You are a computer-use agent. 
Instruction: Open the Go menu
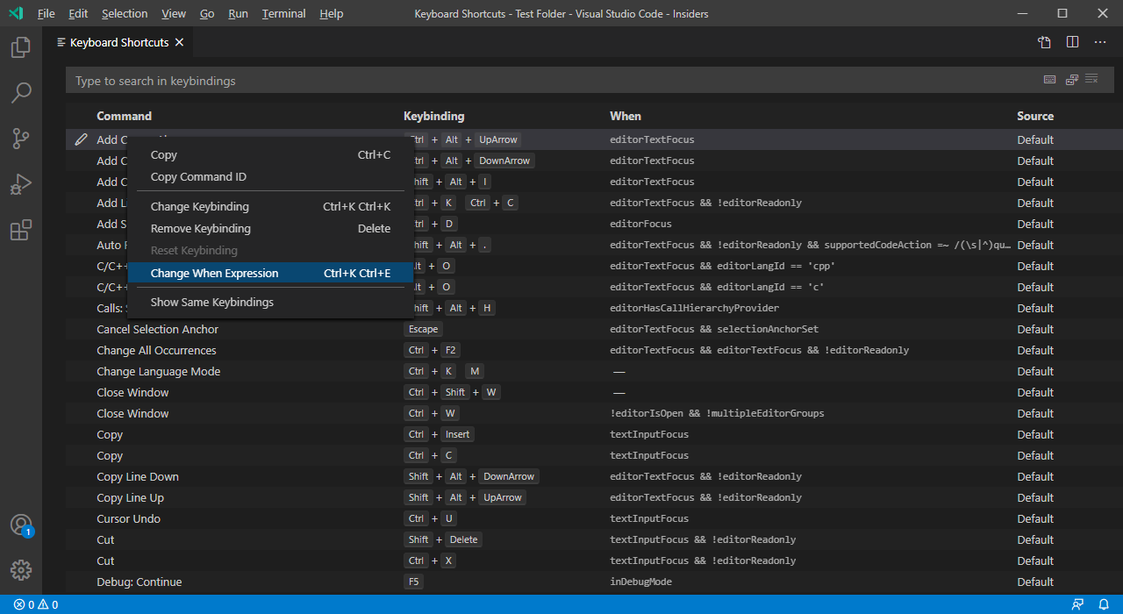[207, 13]
